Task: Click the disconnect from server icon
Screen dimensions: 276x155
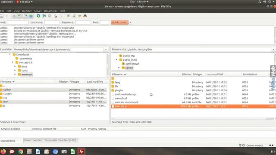Action: [x=56, y=16]
